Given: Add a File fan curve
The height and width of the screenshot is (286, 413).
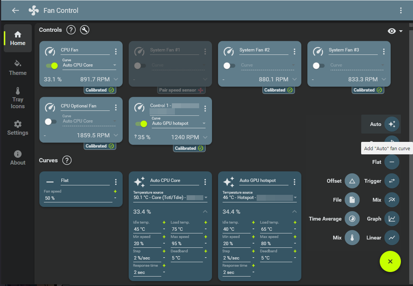Looking at the screenshot, I should point(352,200).
